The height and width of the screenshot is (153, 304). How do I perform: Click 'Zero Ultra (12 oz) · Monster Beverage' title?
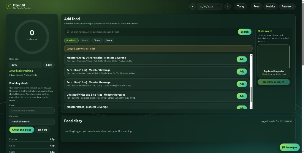88,82
